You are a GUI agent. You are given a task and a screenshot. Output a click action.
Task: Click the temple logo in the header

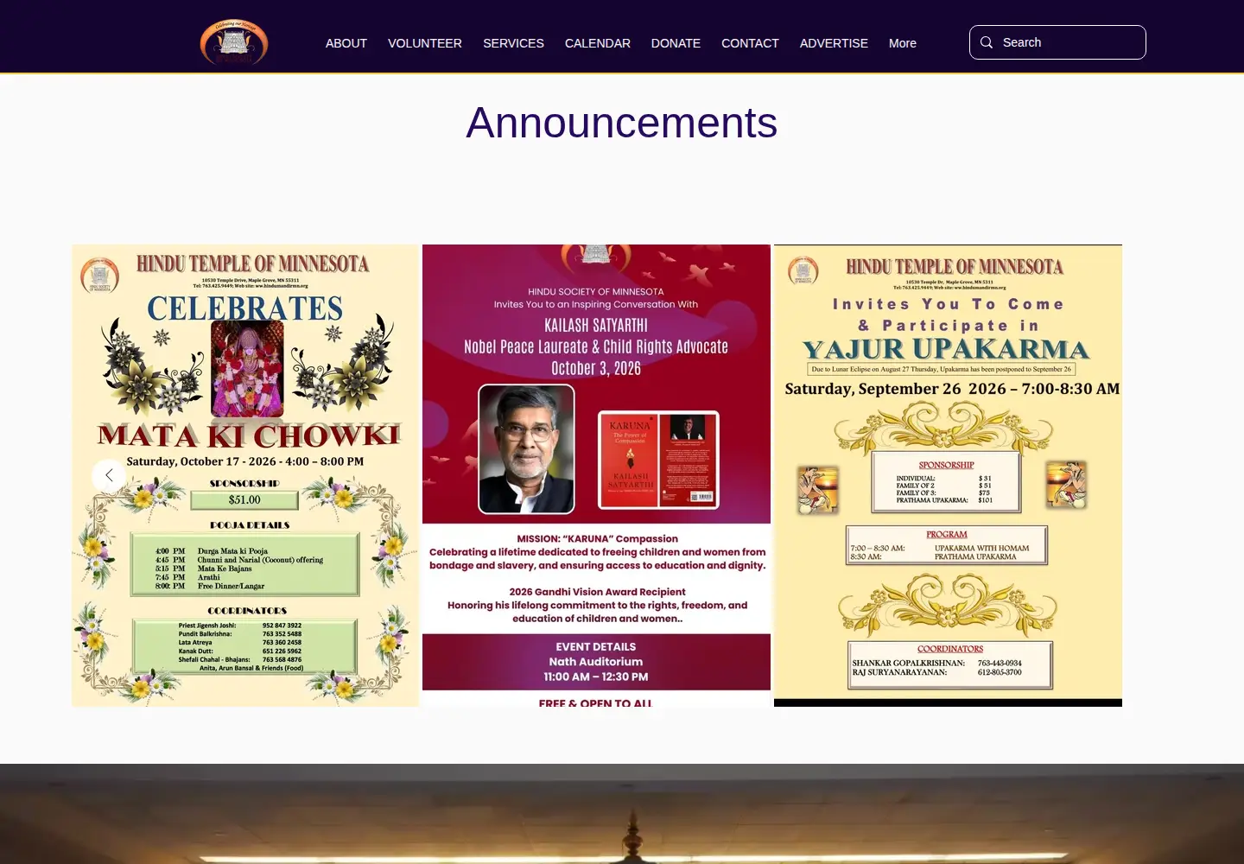pyautogui.click(x=234, y=42)
